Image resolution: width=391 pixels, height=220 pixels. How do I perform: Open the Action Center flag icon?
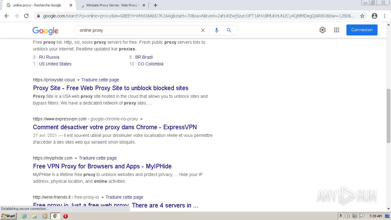pos(362,216)
